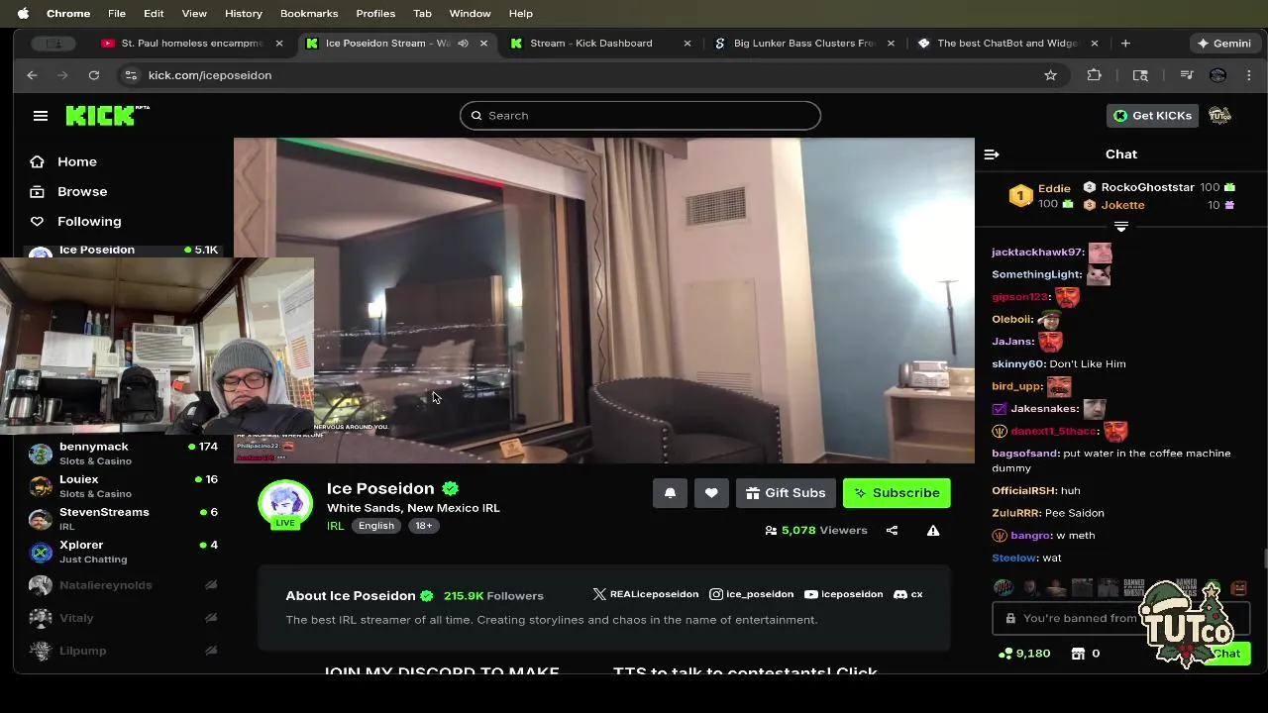Viewport: 1268px width, 713px height.
Task: Bookmark this page with star icon
Action: coord(1050,75)
